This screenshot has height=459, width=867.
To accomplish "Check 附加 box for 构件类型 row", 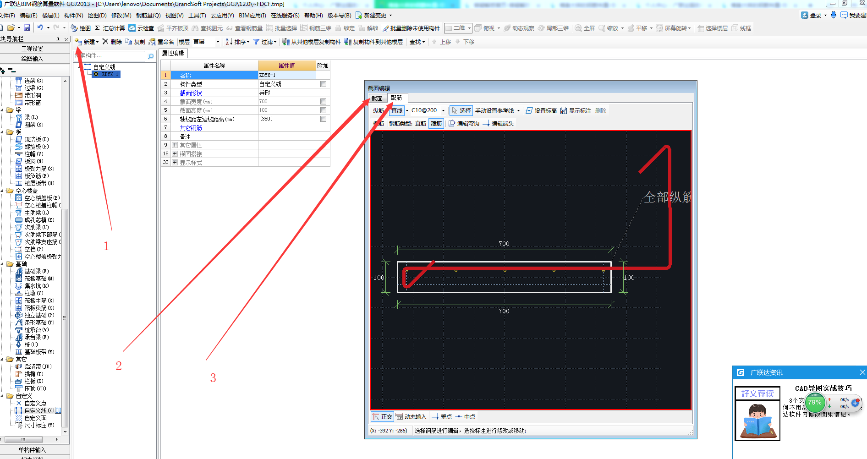I will tap(323, 84).
